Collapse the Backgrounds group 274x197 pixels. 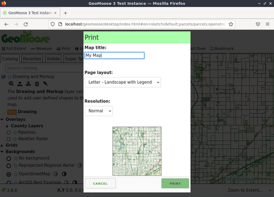click(x=2, y=151)
